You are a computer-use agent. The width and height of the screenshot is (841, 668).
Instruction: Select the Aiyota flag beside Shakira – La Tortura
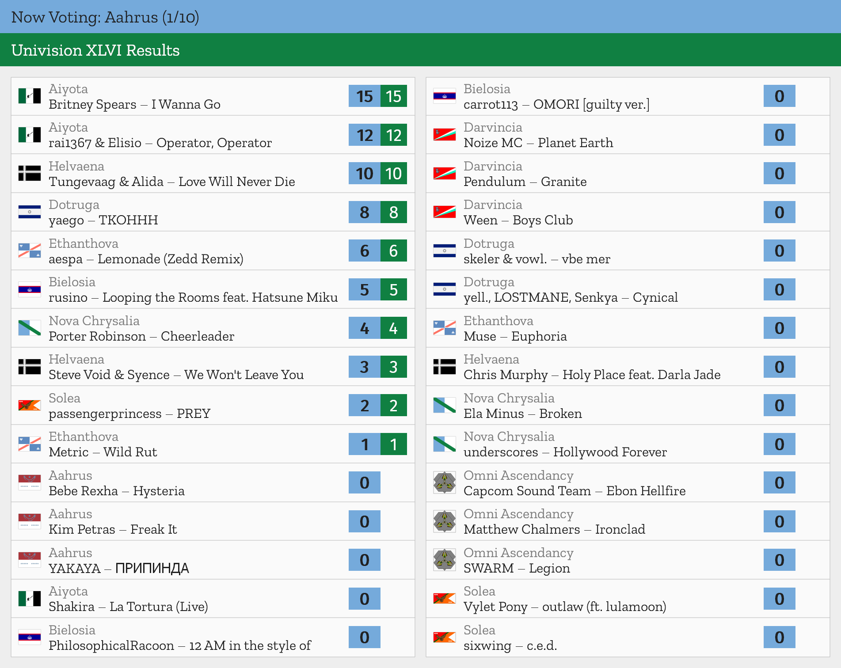tap(30, 599)
